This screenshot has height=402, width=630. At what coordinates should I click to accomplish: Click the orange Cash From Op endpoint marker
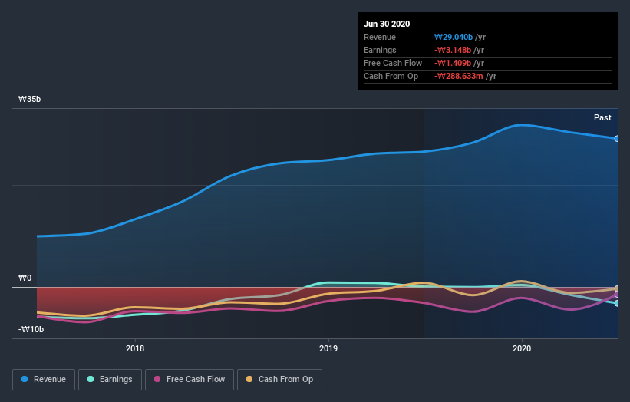coord(617,288)
